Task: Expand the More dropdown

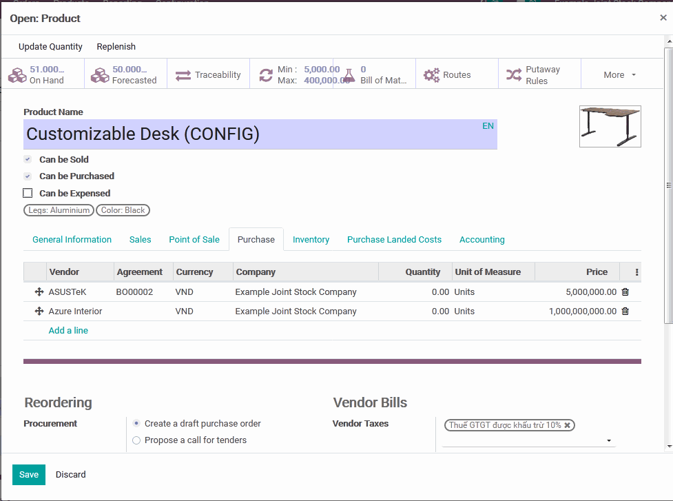Action: [619, 74]
